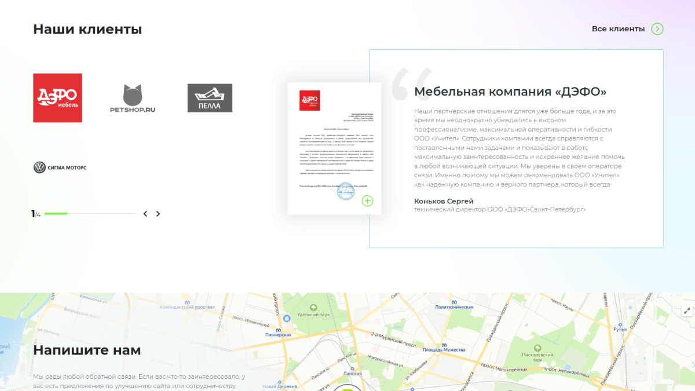Viewport: 695px width, 391px height.
Task: Open the Все клиенты link
Action: (618, 29)
